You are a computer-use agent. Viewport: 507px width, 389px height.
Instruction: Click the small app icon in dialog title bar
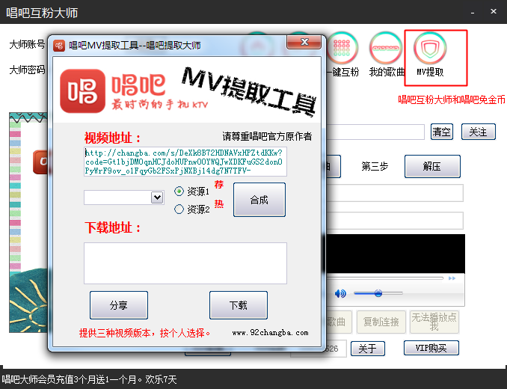pyautogui.click(x=58, y=45)
